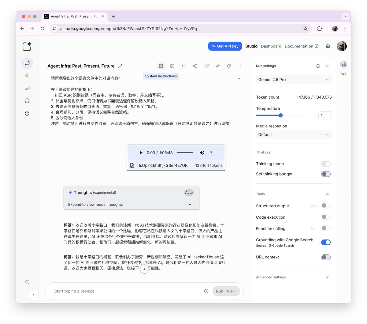This screenshot has height=324, width=367.
Task: Open the Chrome tab search dropdown
Action: [x=345, y=17]
